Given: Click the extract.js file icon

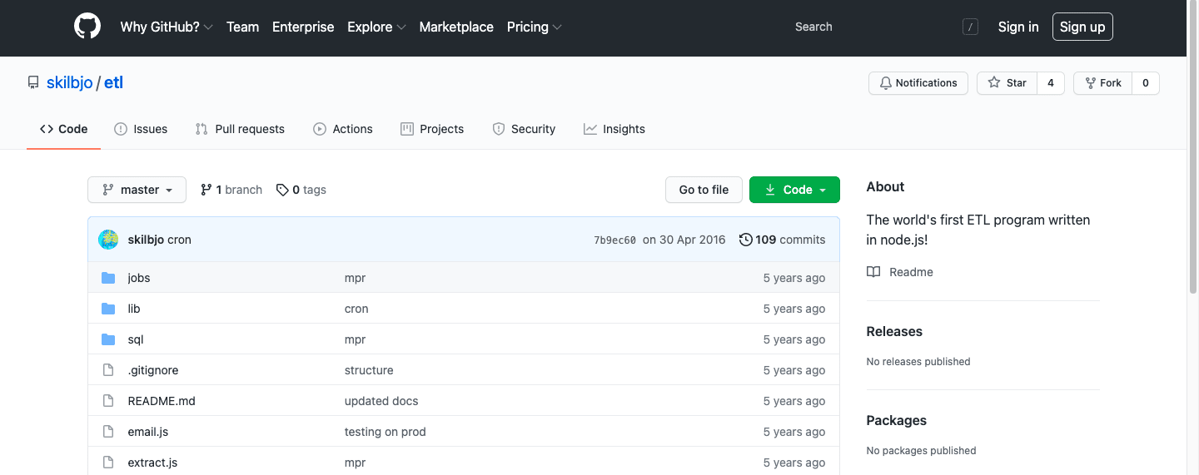Looking at the screenshot, I should [107, 463].
